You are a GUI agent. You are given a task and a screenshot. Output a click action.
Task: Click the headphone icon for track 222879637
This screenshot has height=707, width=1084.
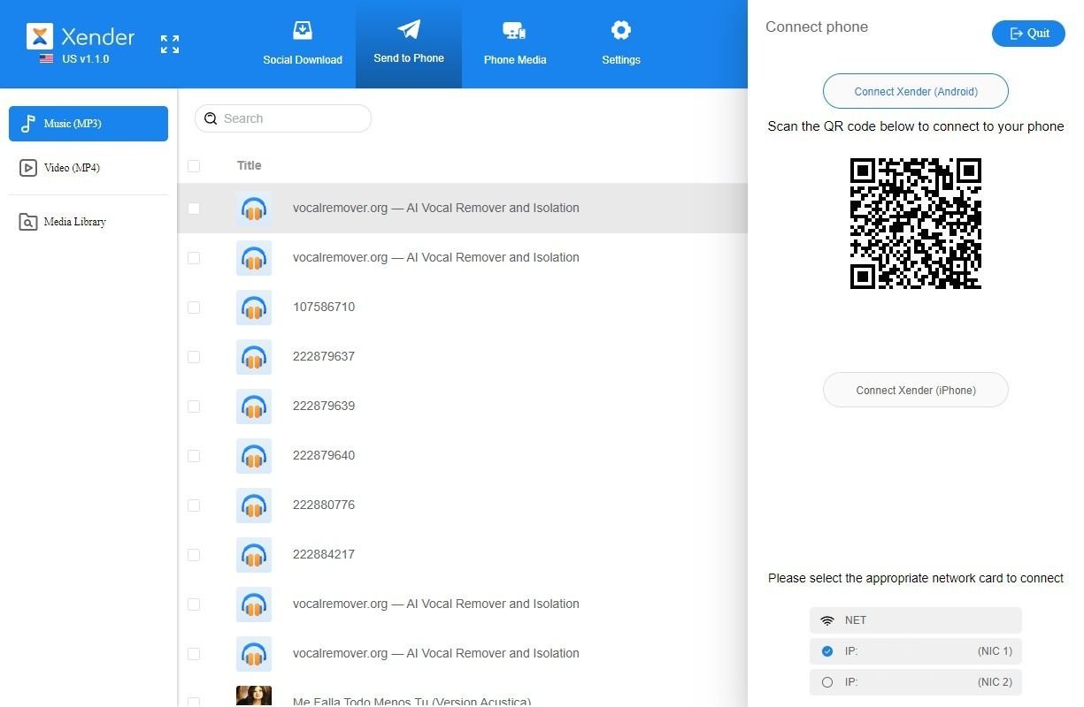[x=254, y=357]
